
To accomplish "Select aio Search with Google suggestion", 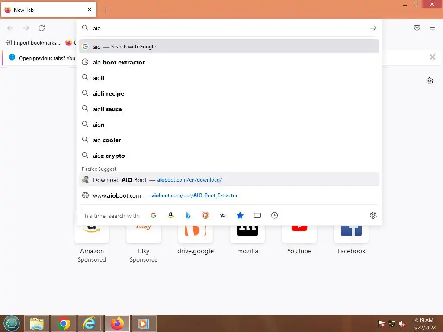I will tap(229, 47).
